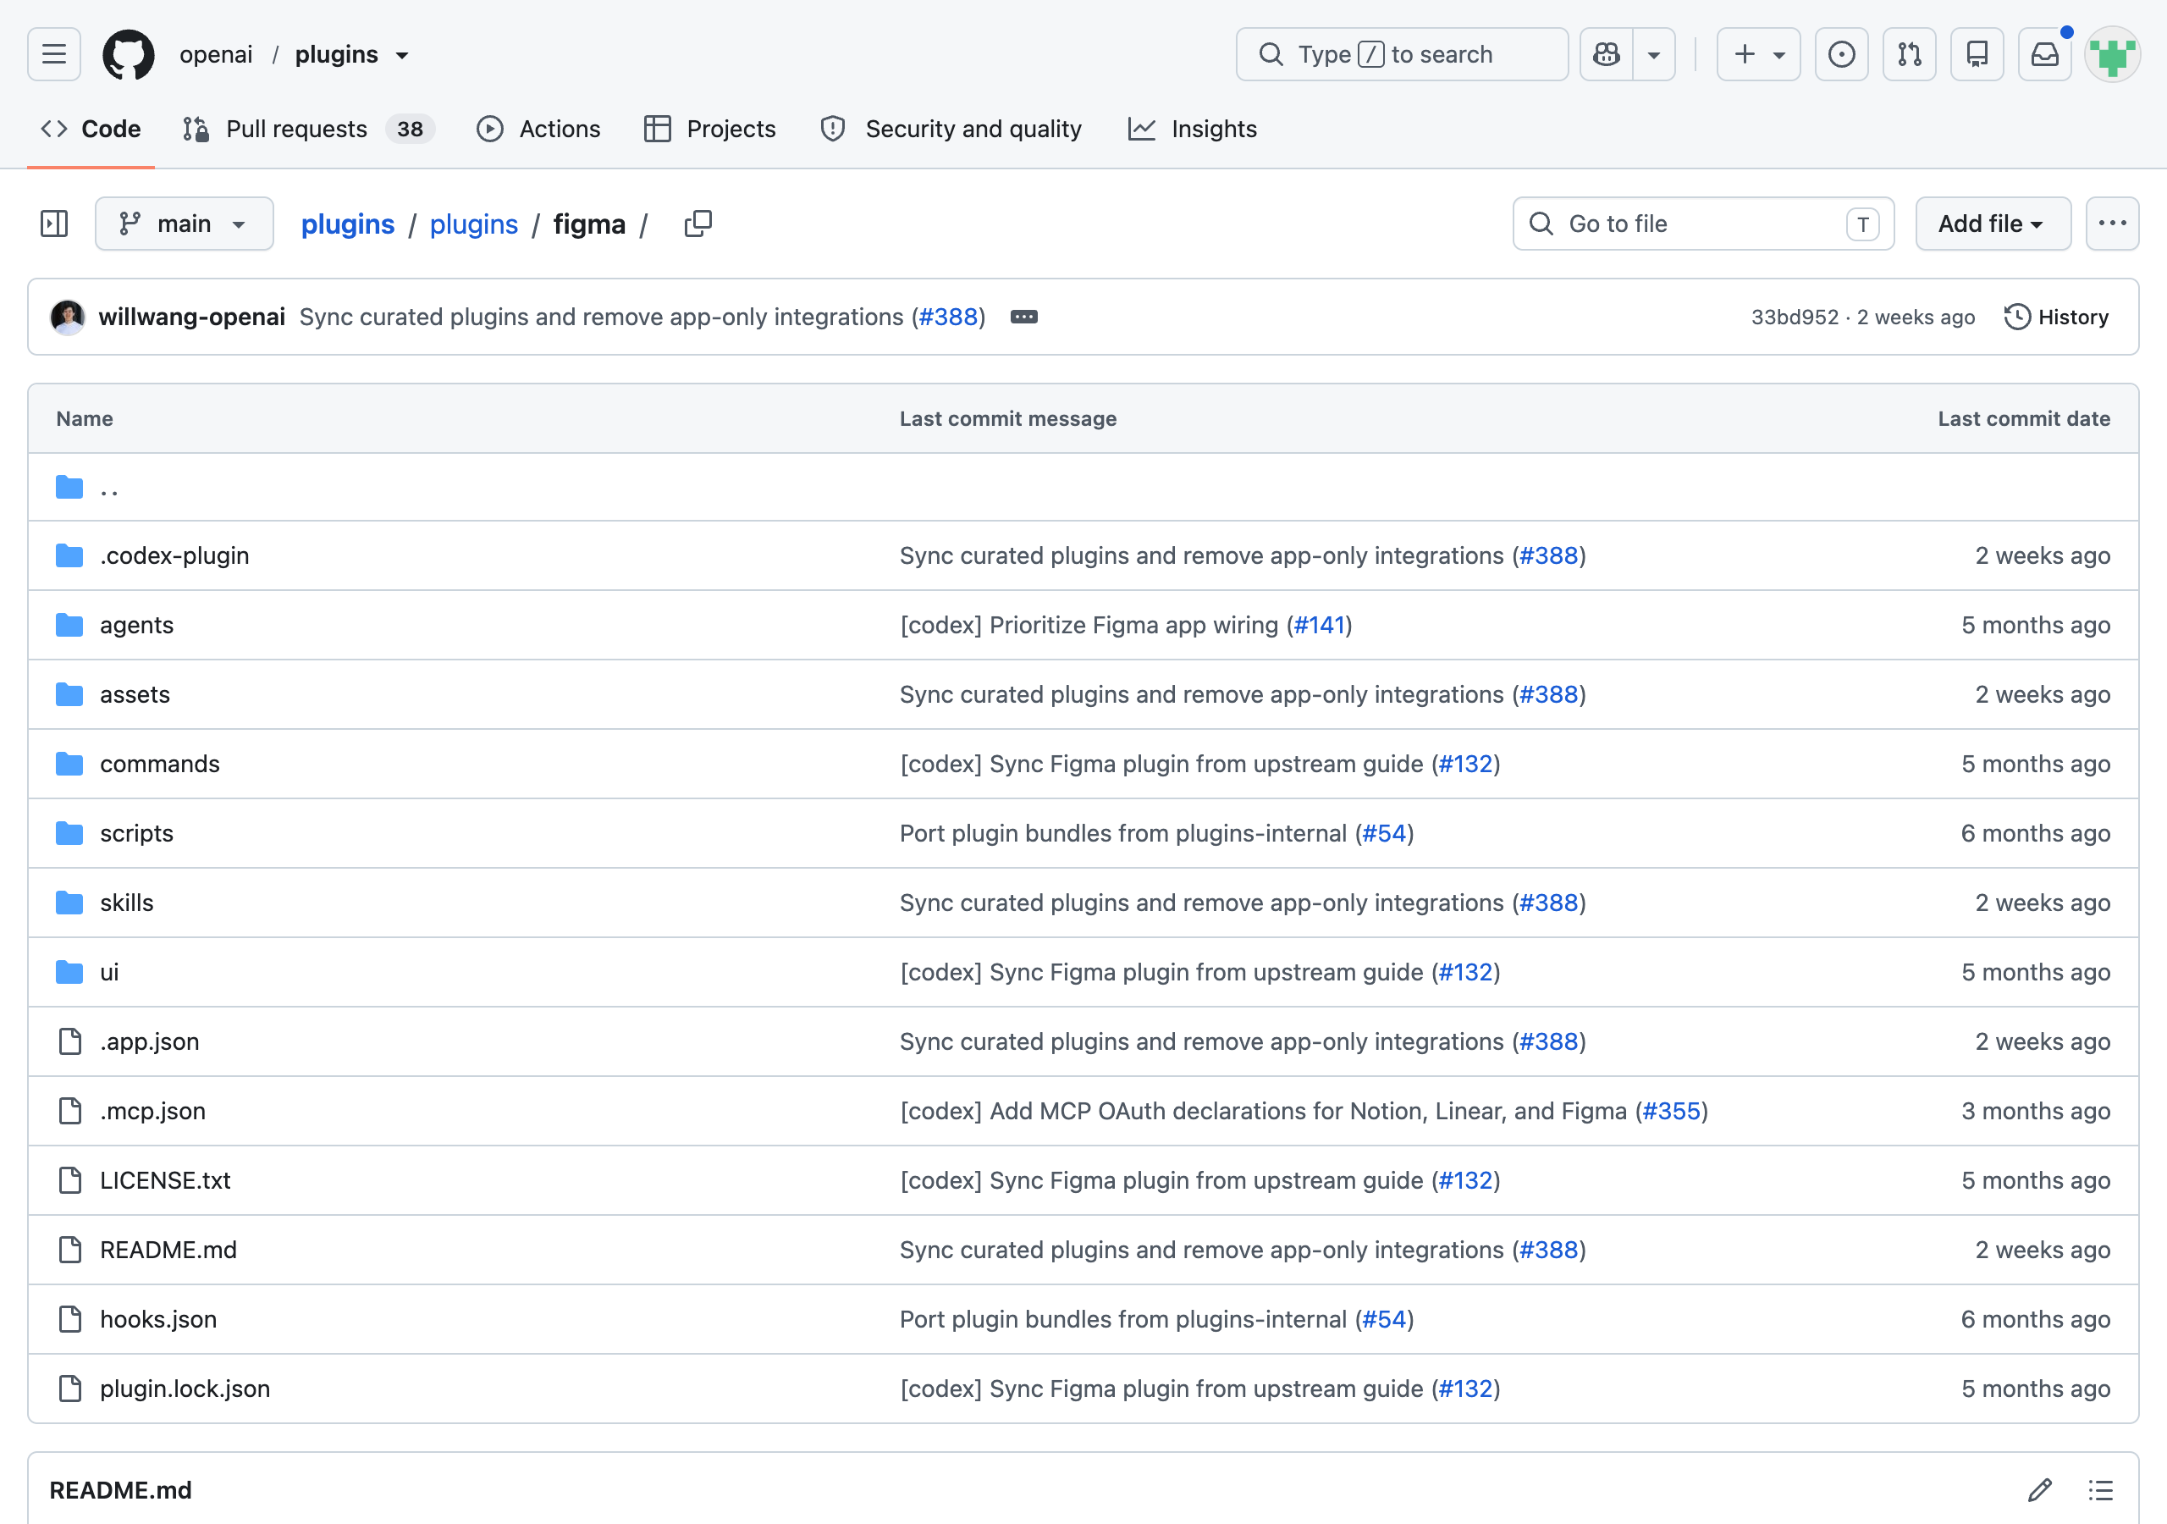The image size is (2167, 1524).
Task: Click willwang-openai avatar image
Action: coord(68,317)
